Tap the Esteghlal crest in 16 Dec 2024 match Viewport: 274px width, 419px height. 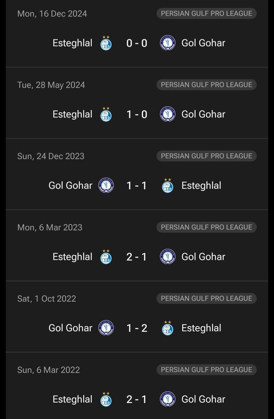tap(106, 43)
